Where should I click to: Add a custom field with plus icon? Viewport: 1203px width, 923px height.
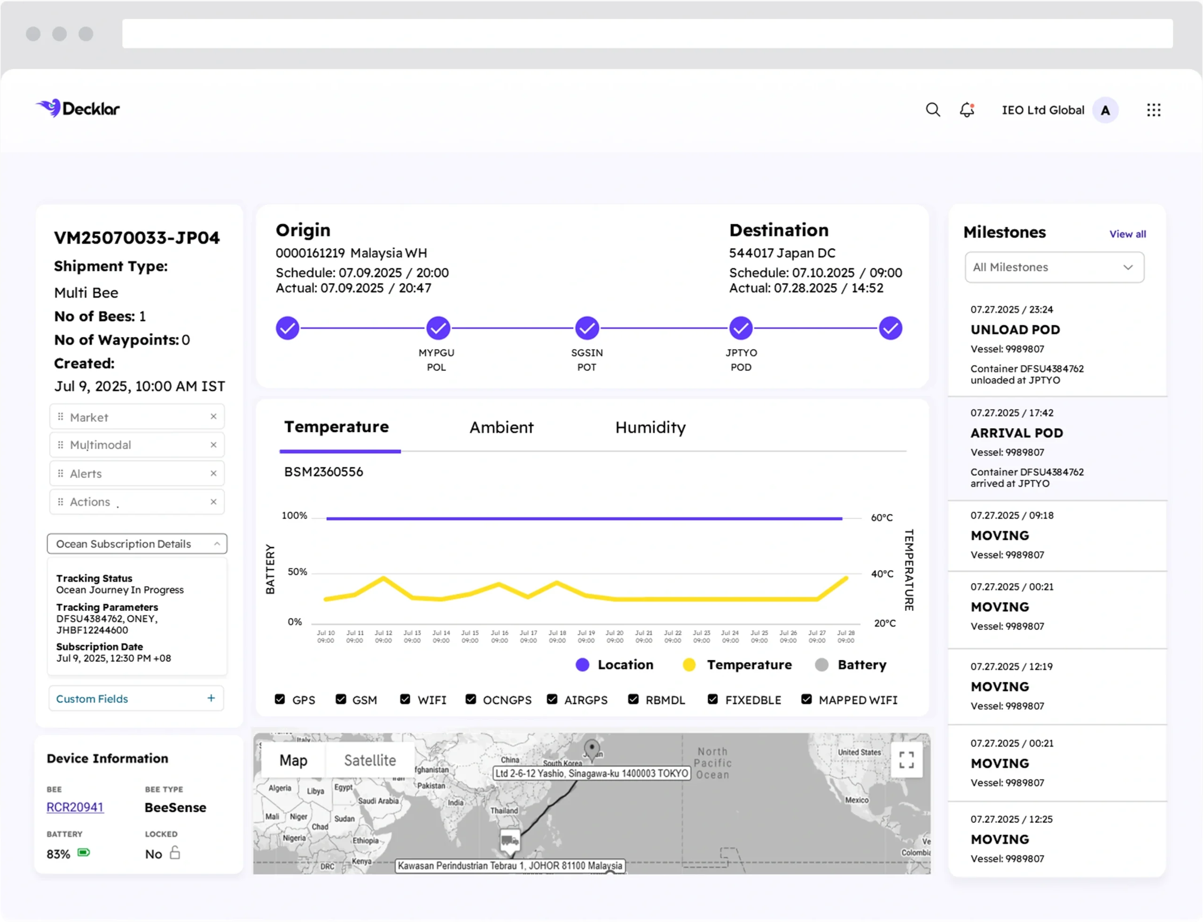point(211,698)
